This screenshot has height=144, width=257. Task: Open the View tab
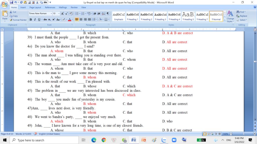84,7
